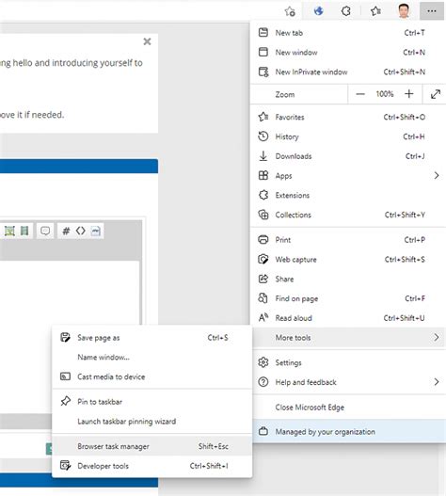This screenshot has height=496, width=446.
Task: Open Downloads from the menu
Action: (347, 156)
